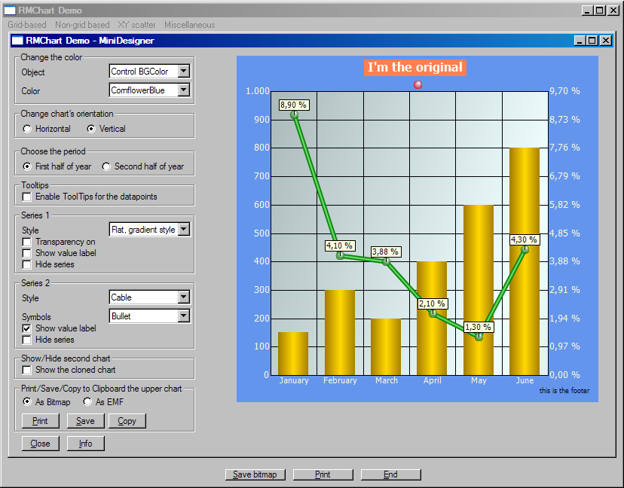This screenshot has width=624, height=488.
Task: Click the chart title I'm the original
Action: (415, 67)
